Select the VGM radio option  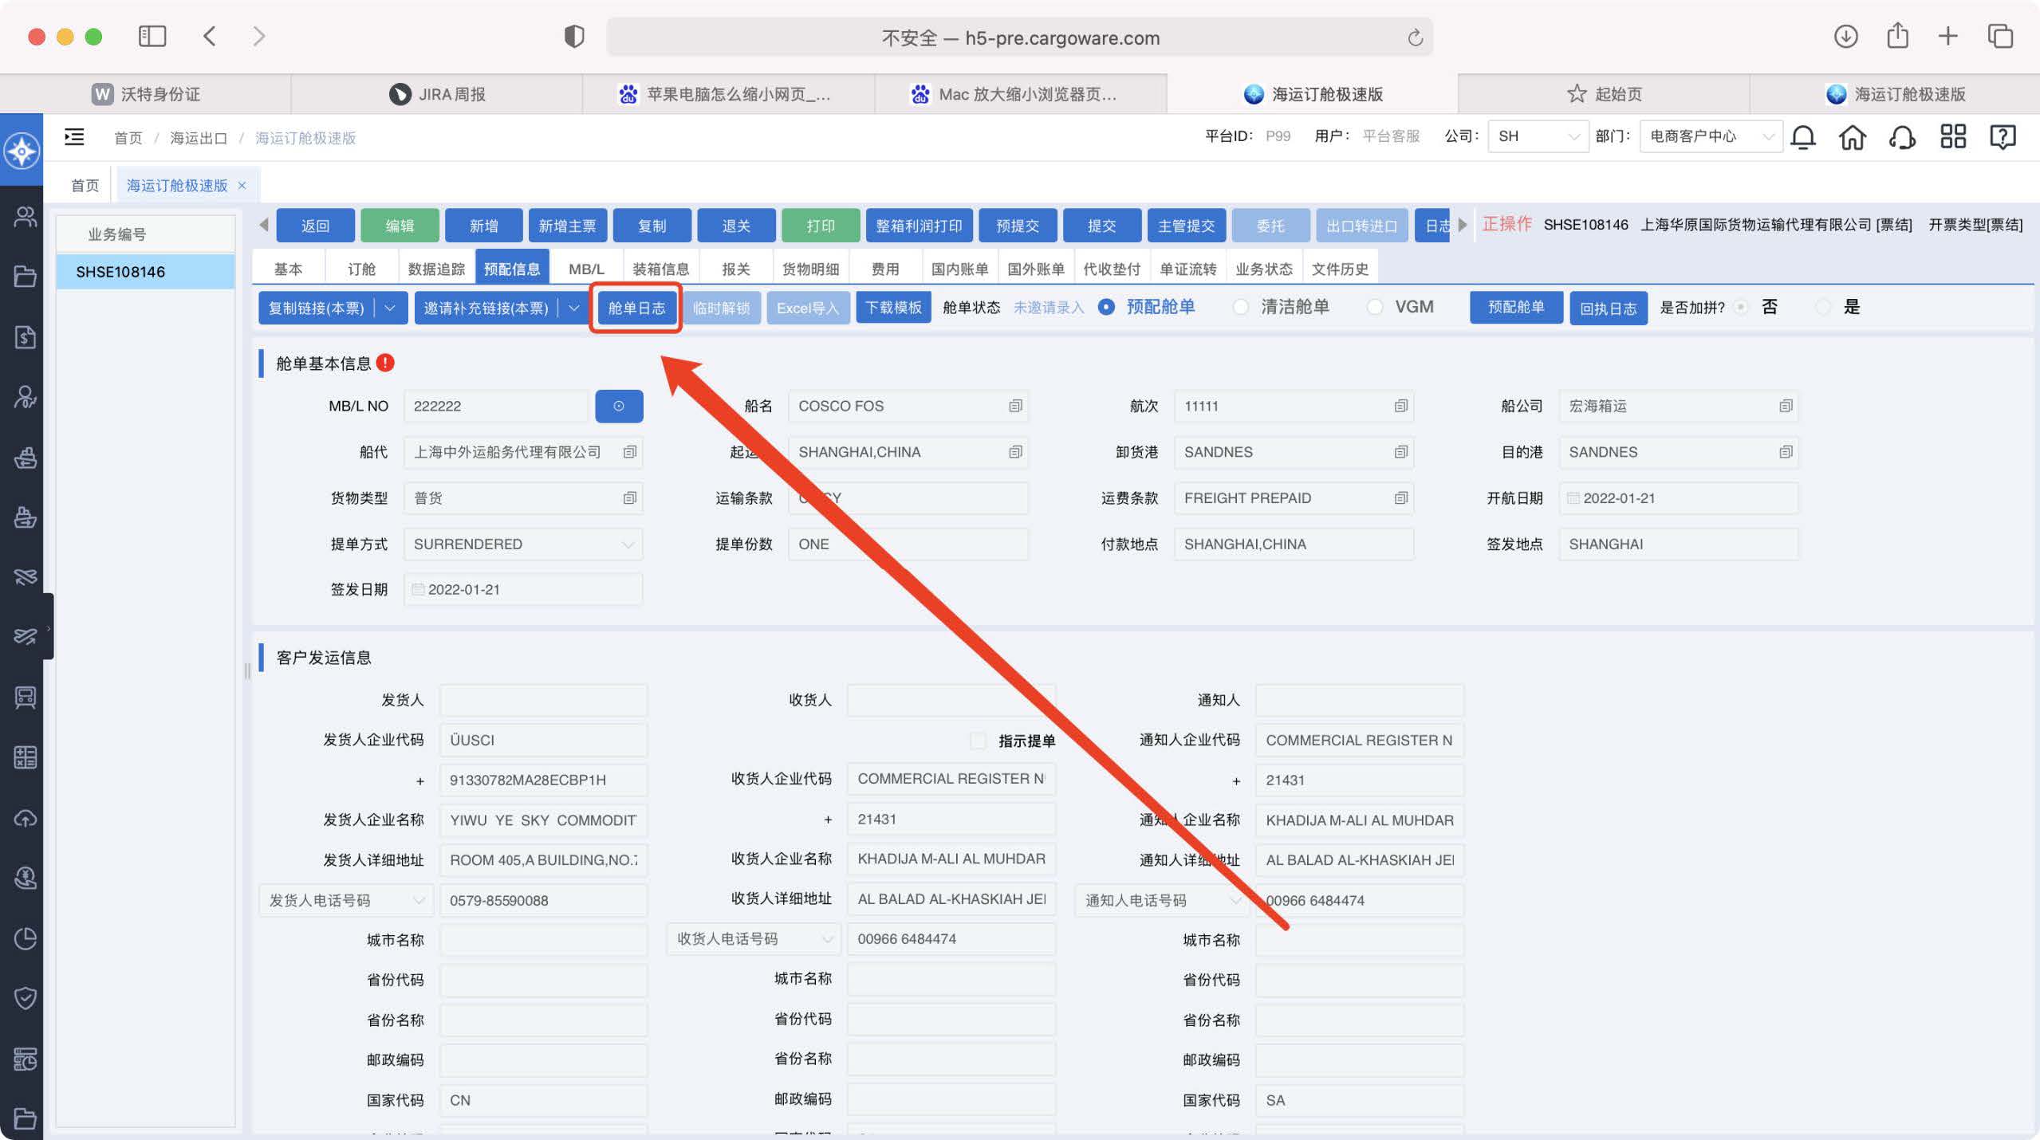pyautogui.click(x=1375, y=307)
